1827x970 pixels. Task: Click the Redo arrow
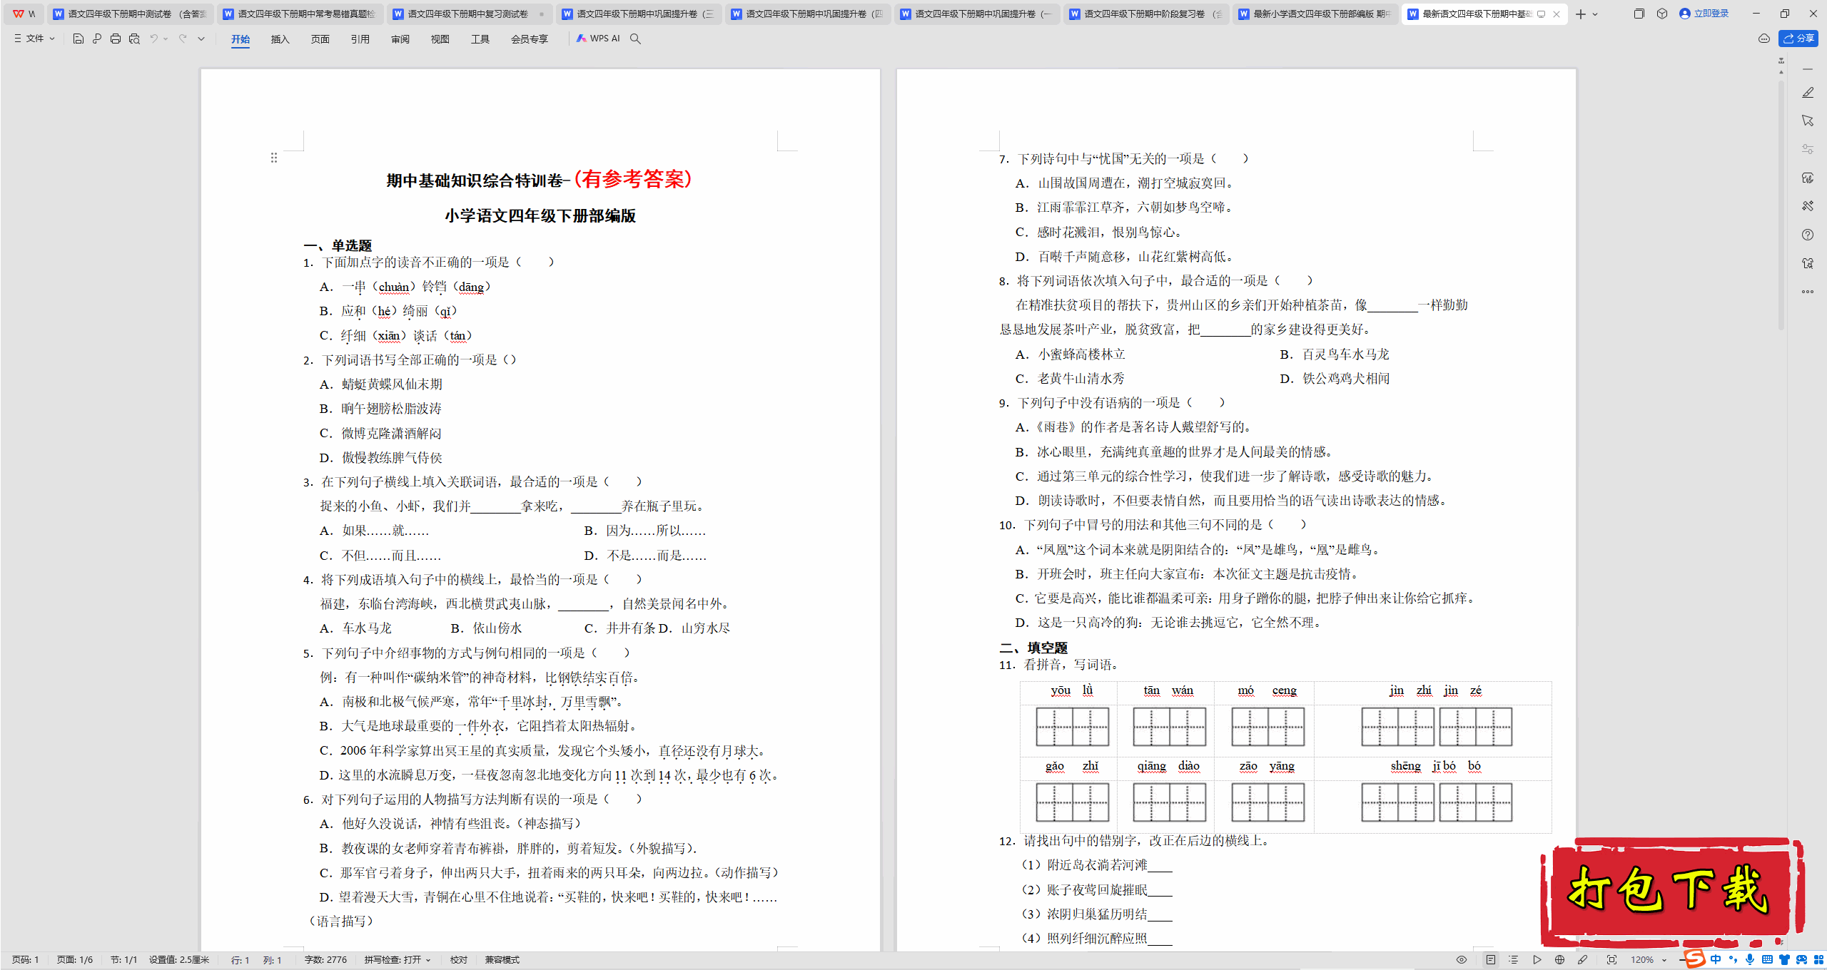[x=183, y=39]
